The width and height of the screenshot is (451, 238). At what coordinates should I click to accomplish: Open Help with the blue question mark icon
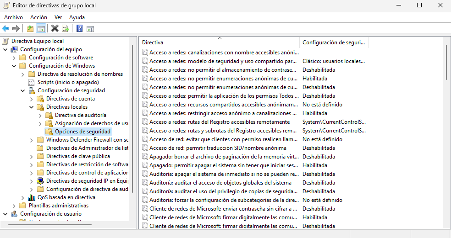coord(79,29)
